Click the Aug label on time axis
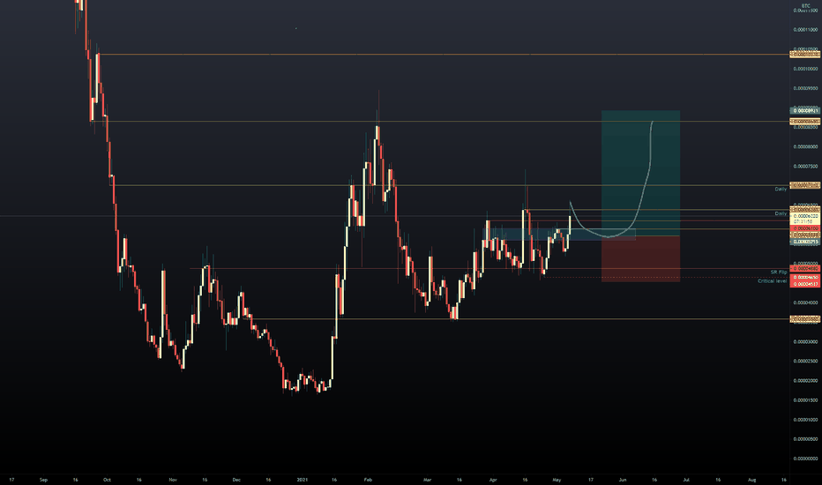This screenshot has height=485, width=822. pyautogui.click(x=751, y=480)
